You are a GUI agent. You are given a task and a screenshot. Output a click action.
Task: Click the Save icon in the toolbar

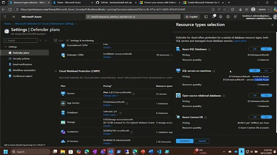pyautogui.click(x=55, y=41)
